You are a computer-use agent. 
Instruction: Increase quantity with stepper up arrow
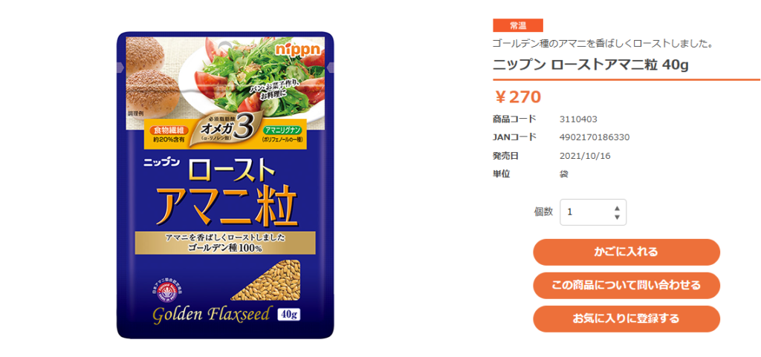point(617,209)
